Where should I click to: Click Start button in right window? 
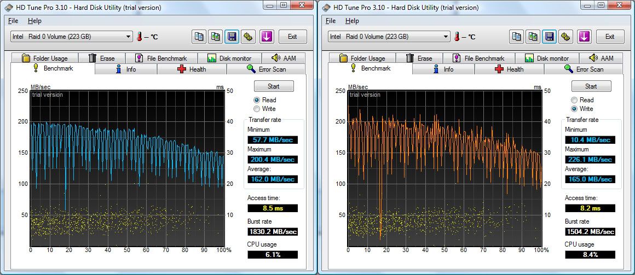coord(591,86)
